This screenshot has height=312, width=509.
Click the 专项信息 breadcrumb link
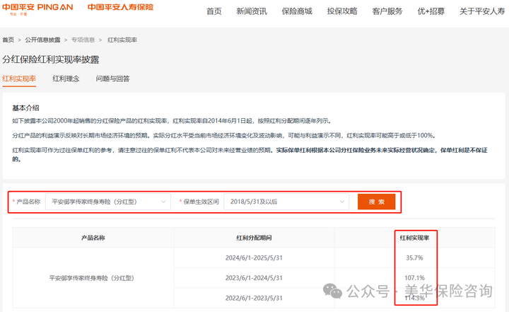tap(83, 40)
